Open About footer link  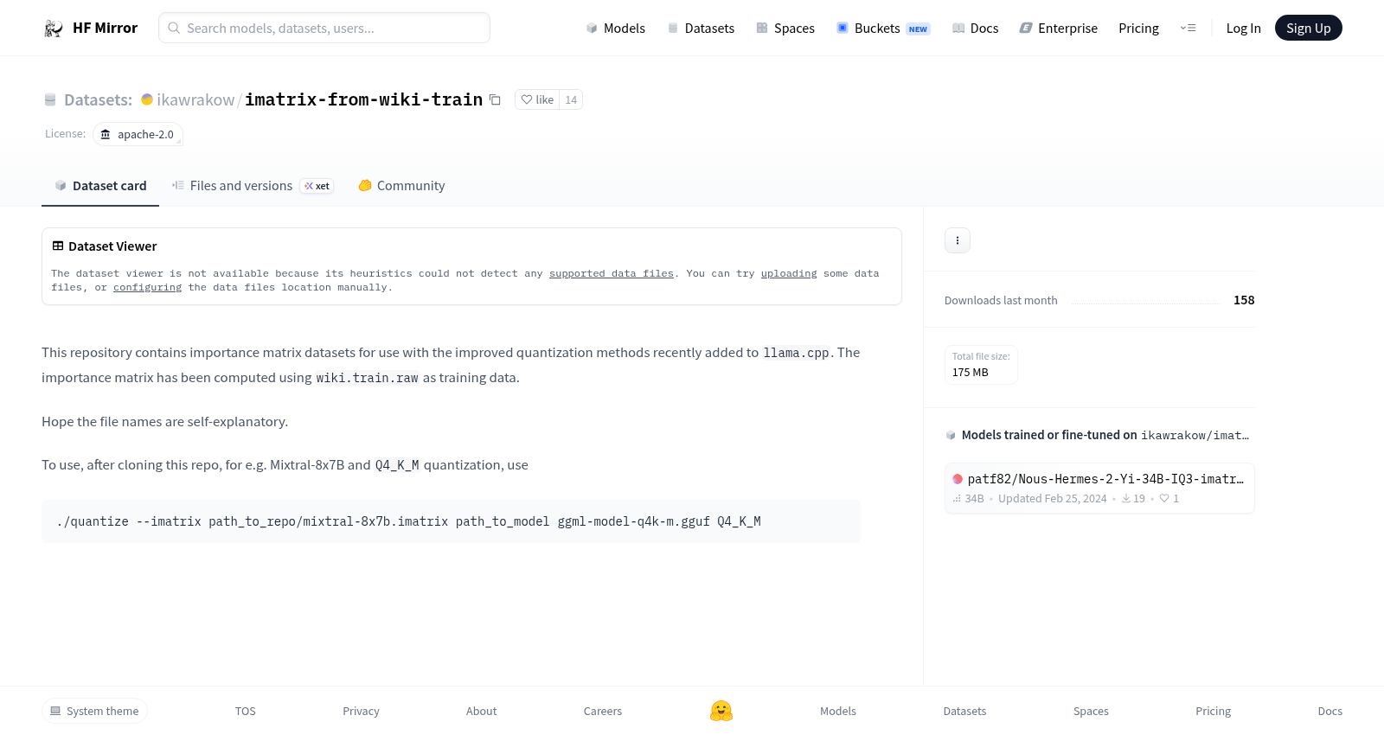coord(482,712)
